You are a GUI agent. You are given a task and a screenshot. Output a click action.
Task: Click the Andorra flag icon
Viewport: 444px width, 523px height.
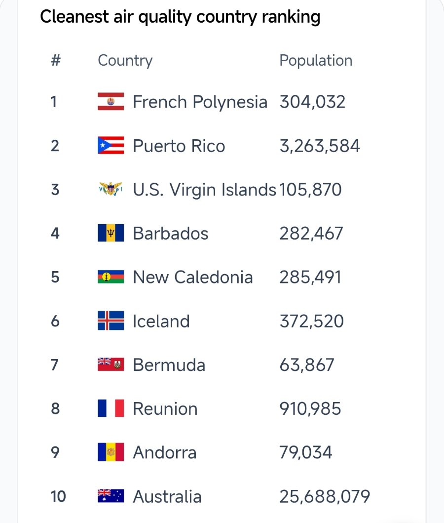coord(111,452)
